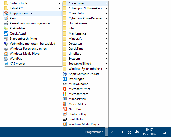
Task: Open the Accessoires folder entry
Action: click(x=85, y=3)
